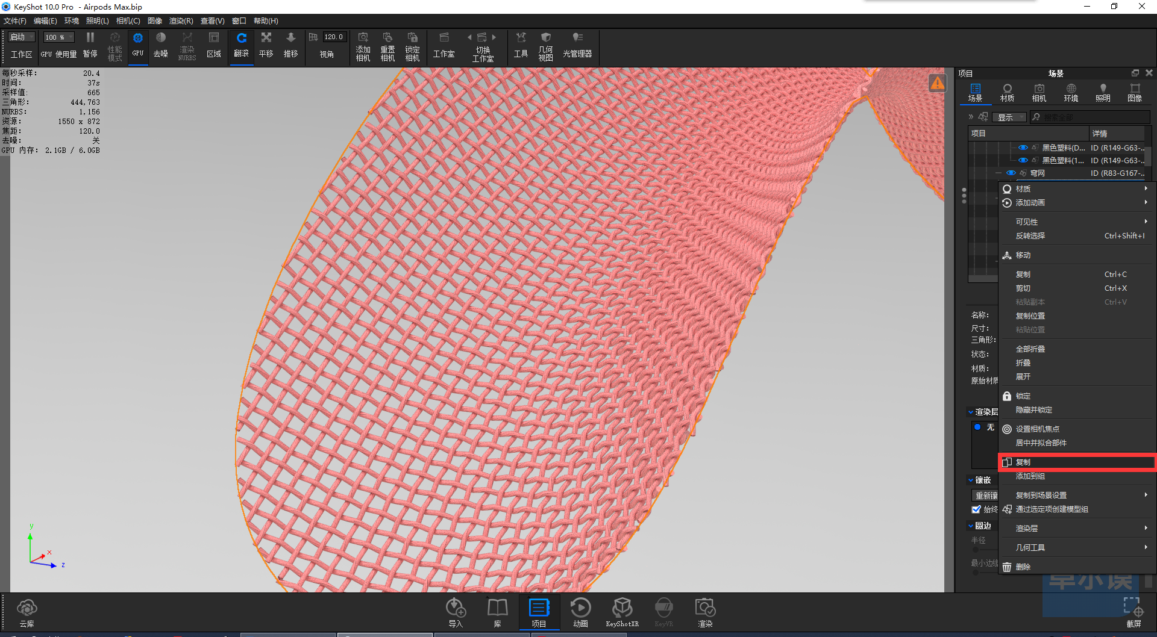This screenshot has height=637, width=1157.
Task: Toggle 锁定相机 lock camera
Action: click(413, 46)
